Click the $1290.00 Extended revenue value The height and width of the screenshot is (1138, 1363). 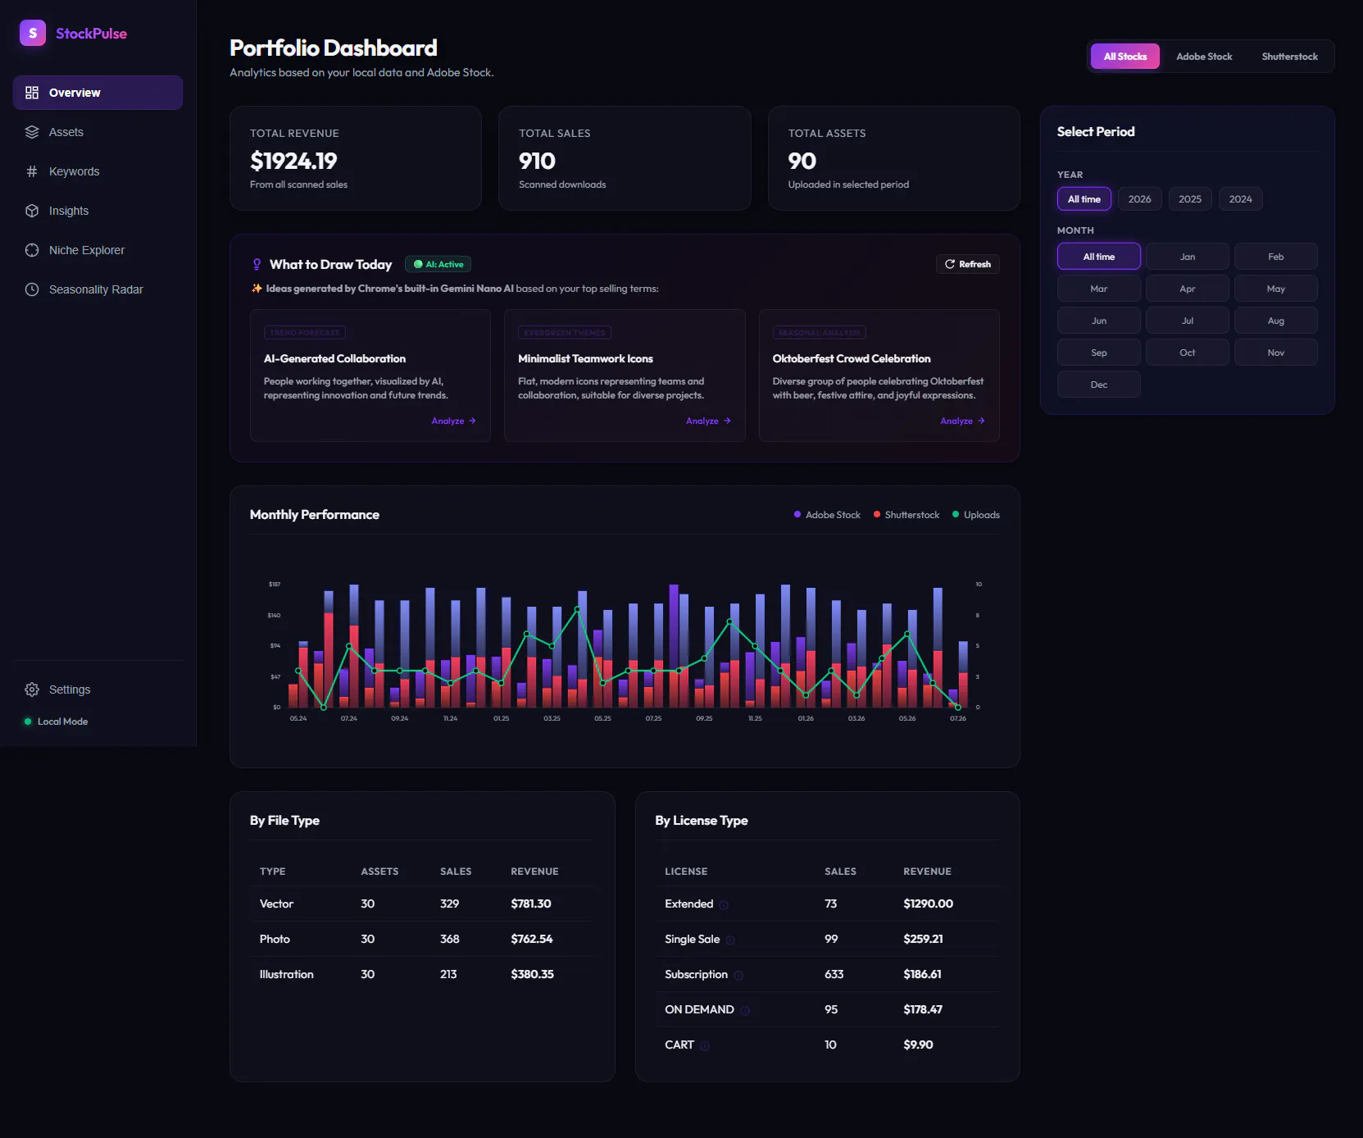pyautogui.click(x=928, y=904)
